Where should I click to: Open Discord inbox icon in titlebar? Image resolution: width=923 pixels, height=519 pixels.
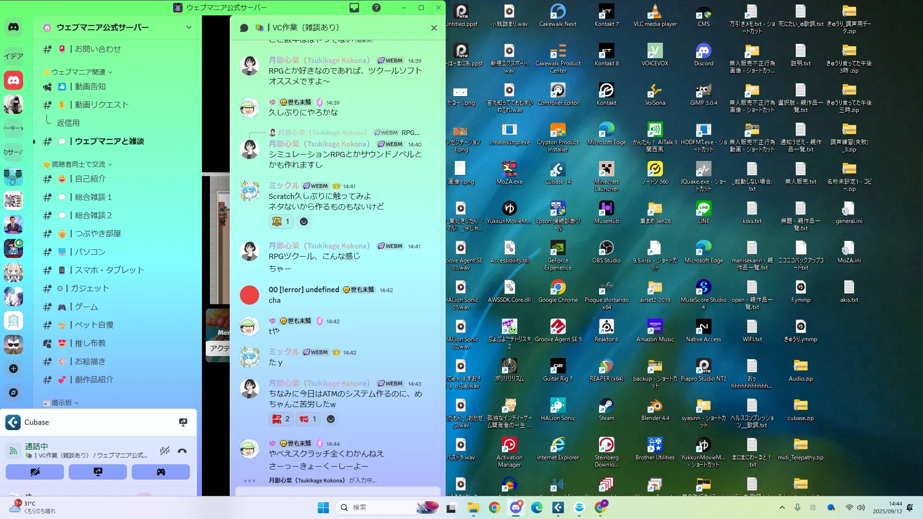pos(354,8)
